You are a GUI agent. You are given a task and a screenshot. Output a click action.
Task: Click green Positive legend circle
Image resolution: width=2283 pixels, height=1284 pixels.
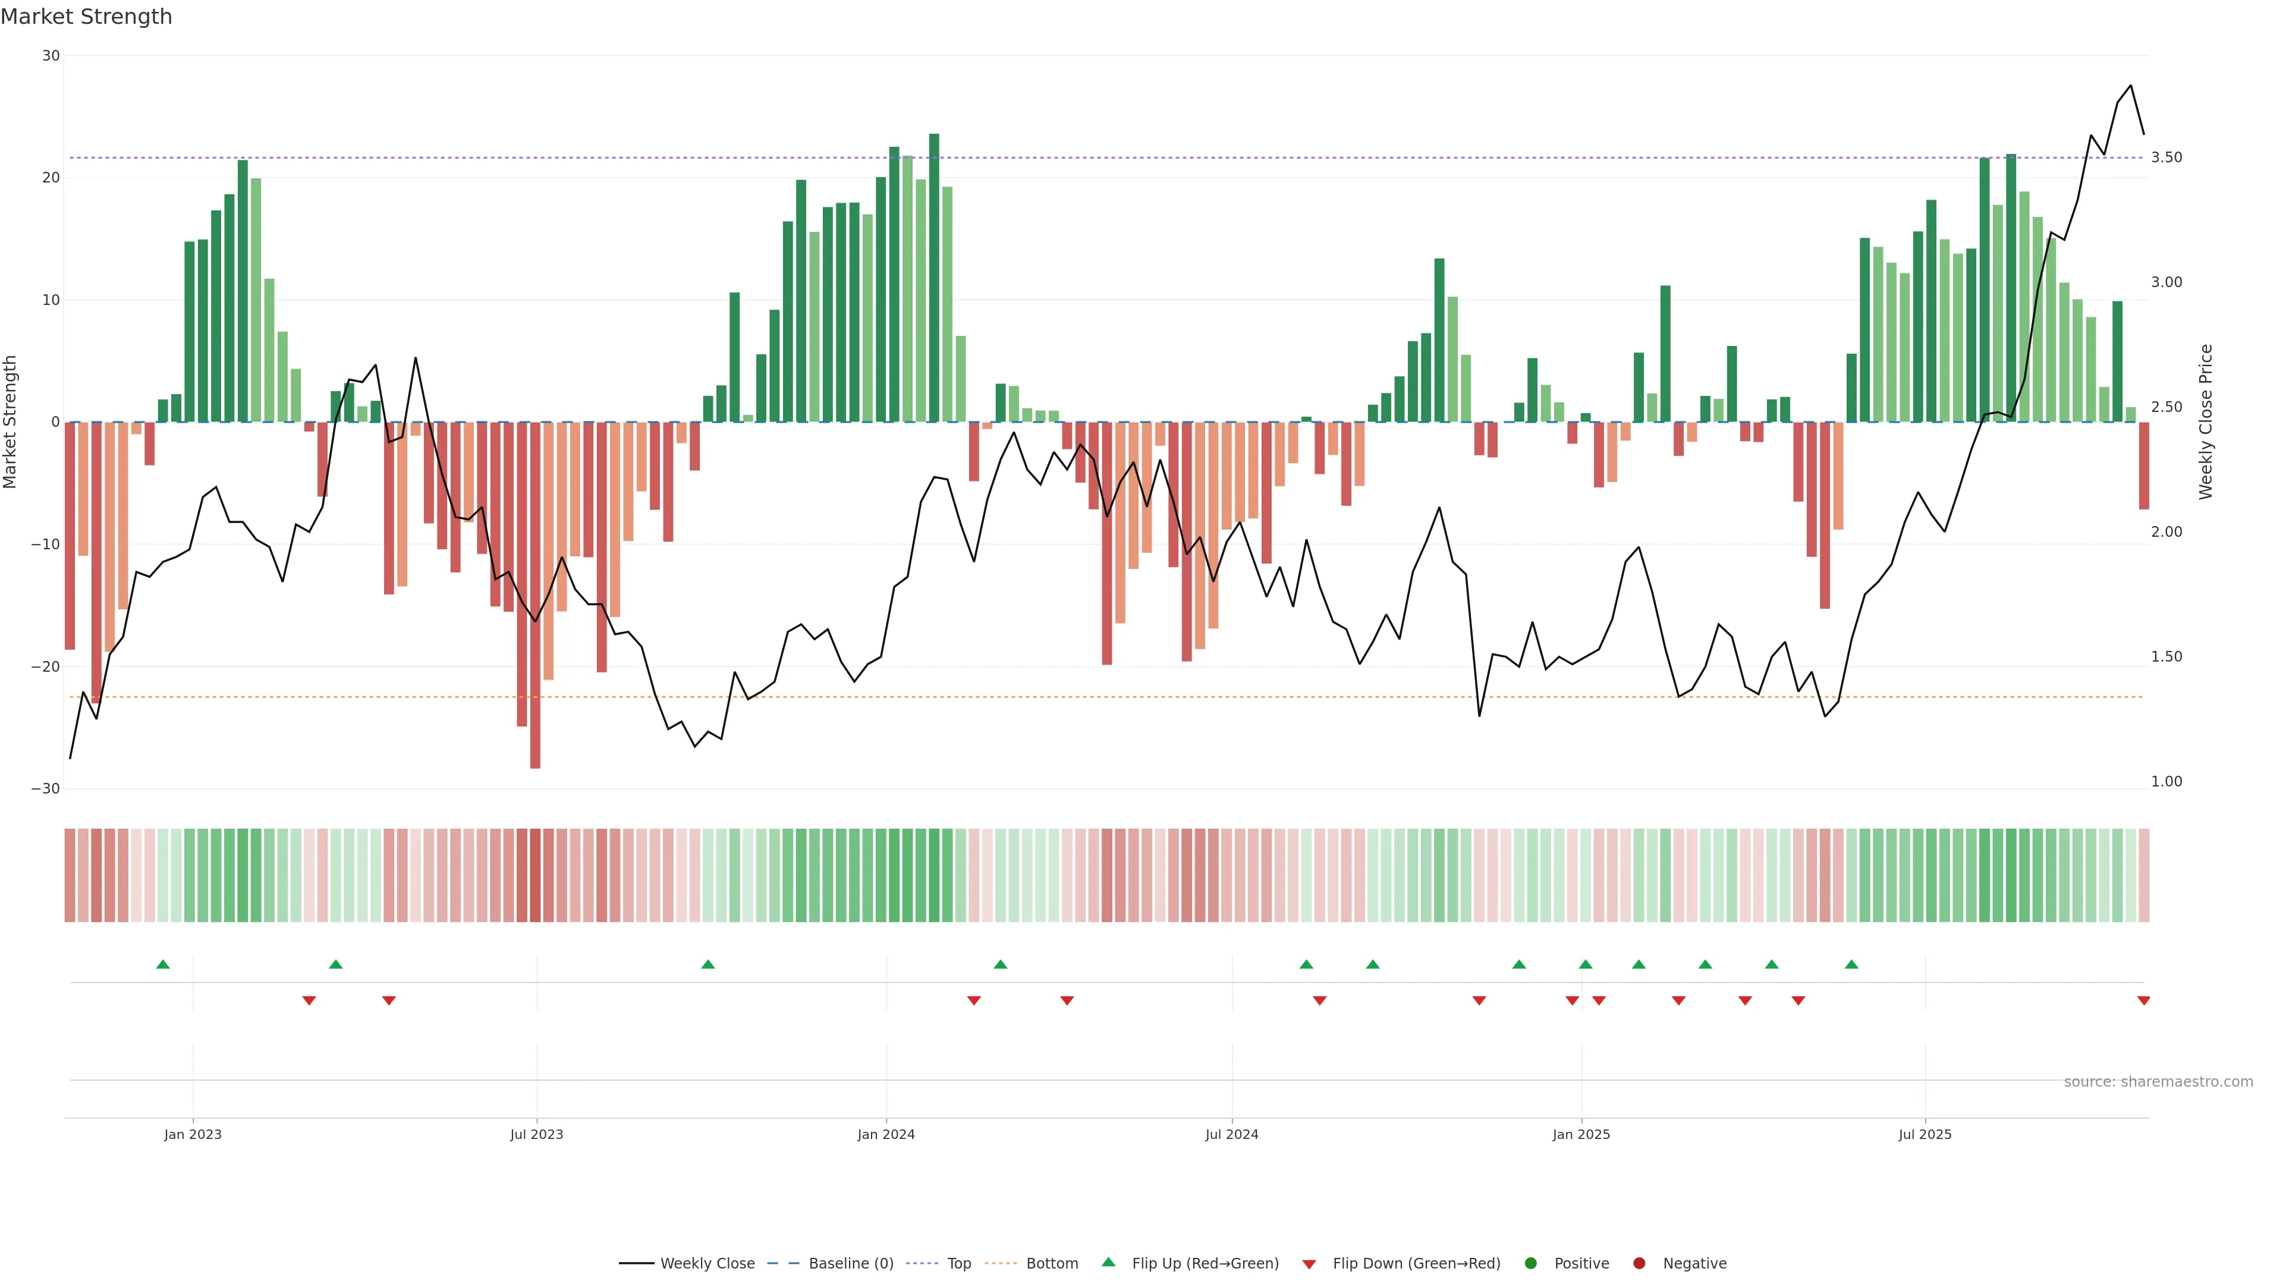coord(1530,1264)
